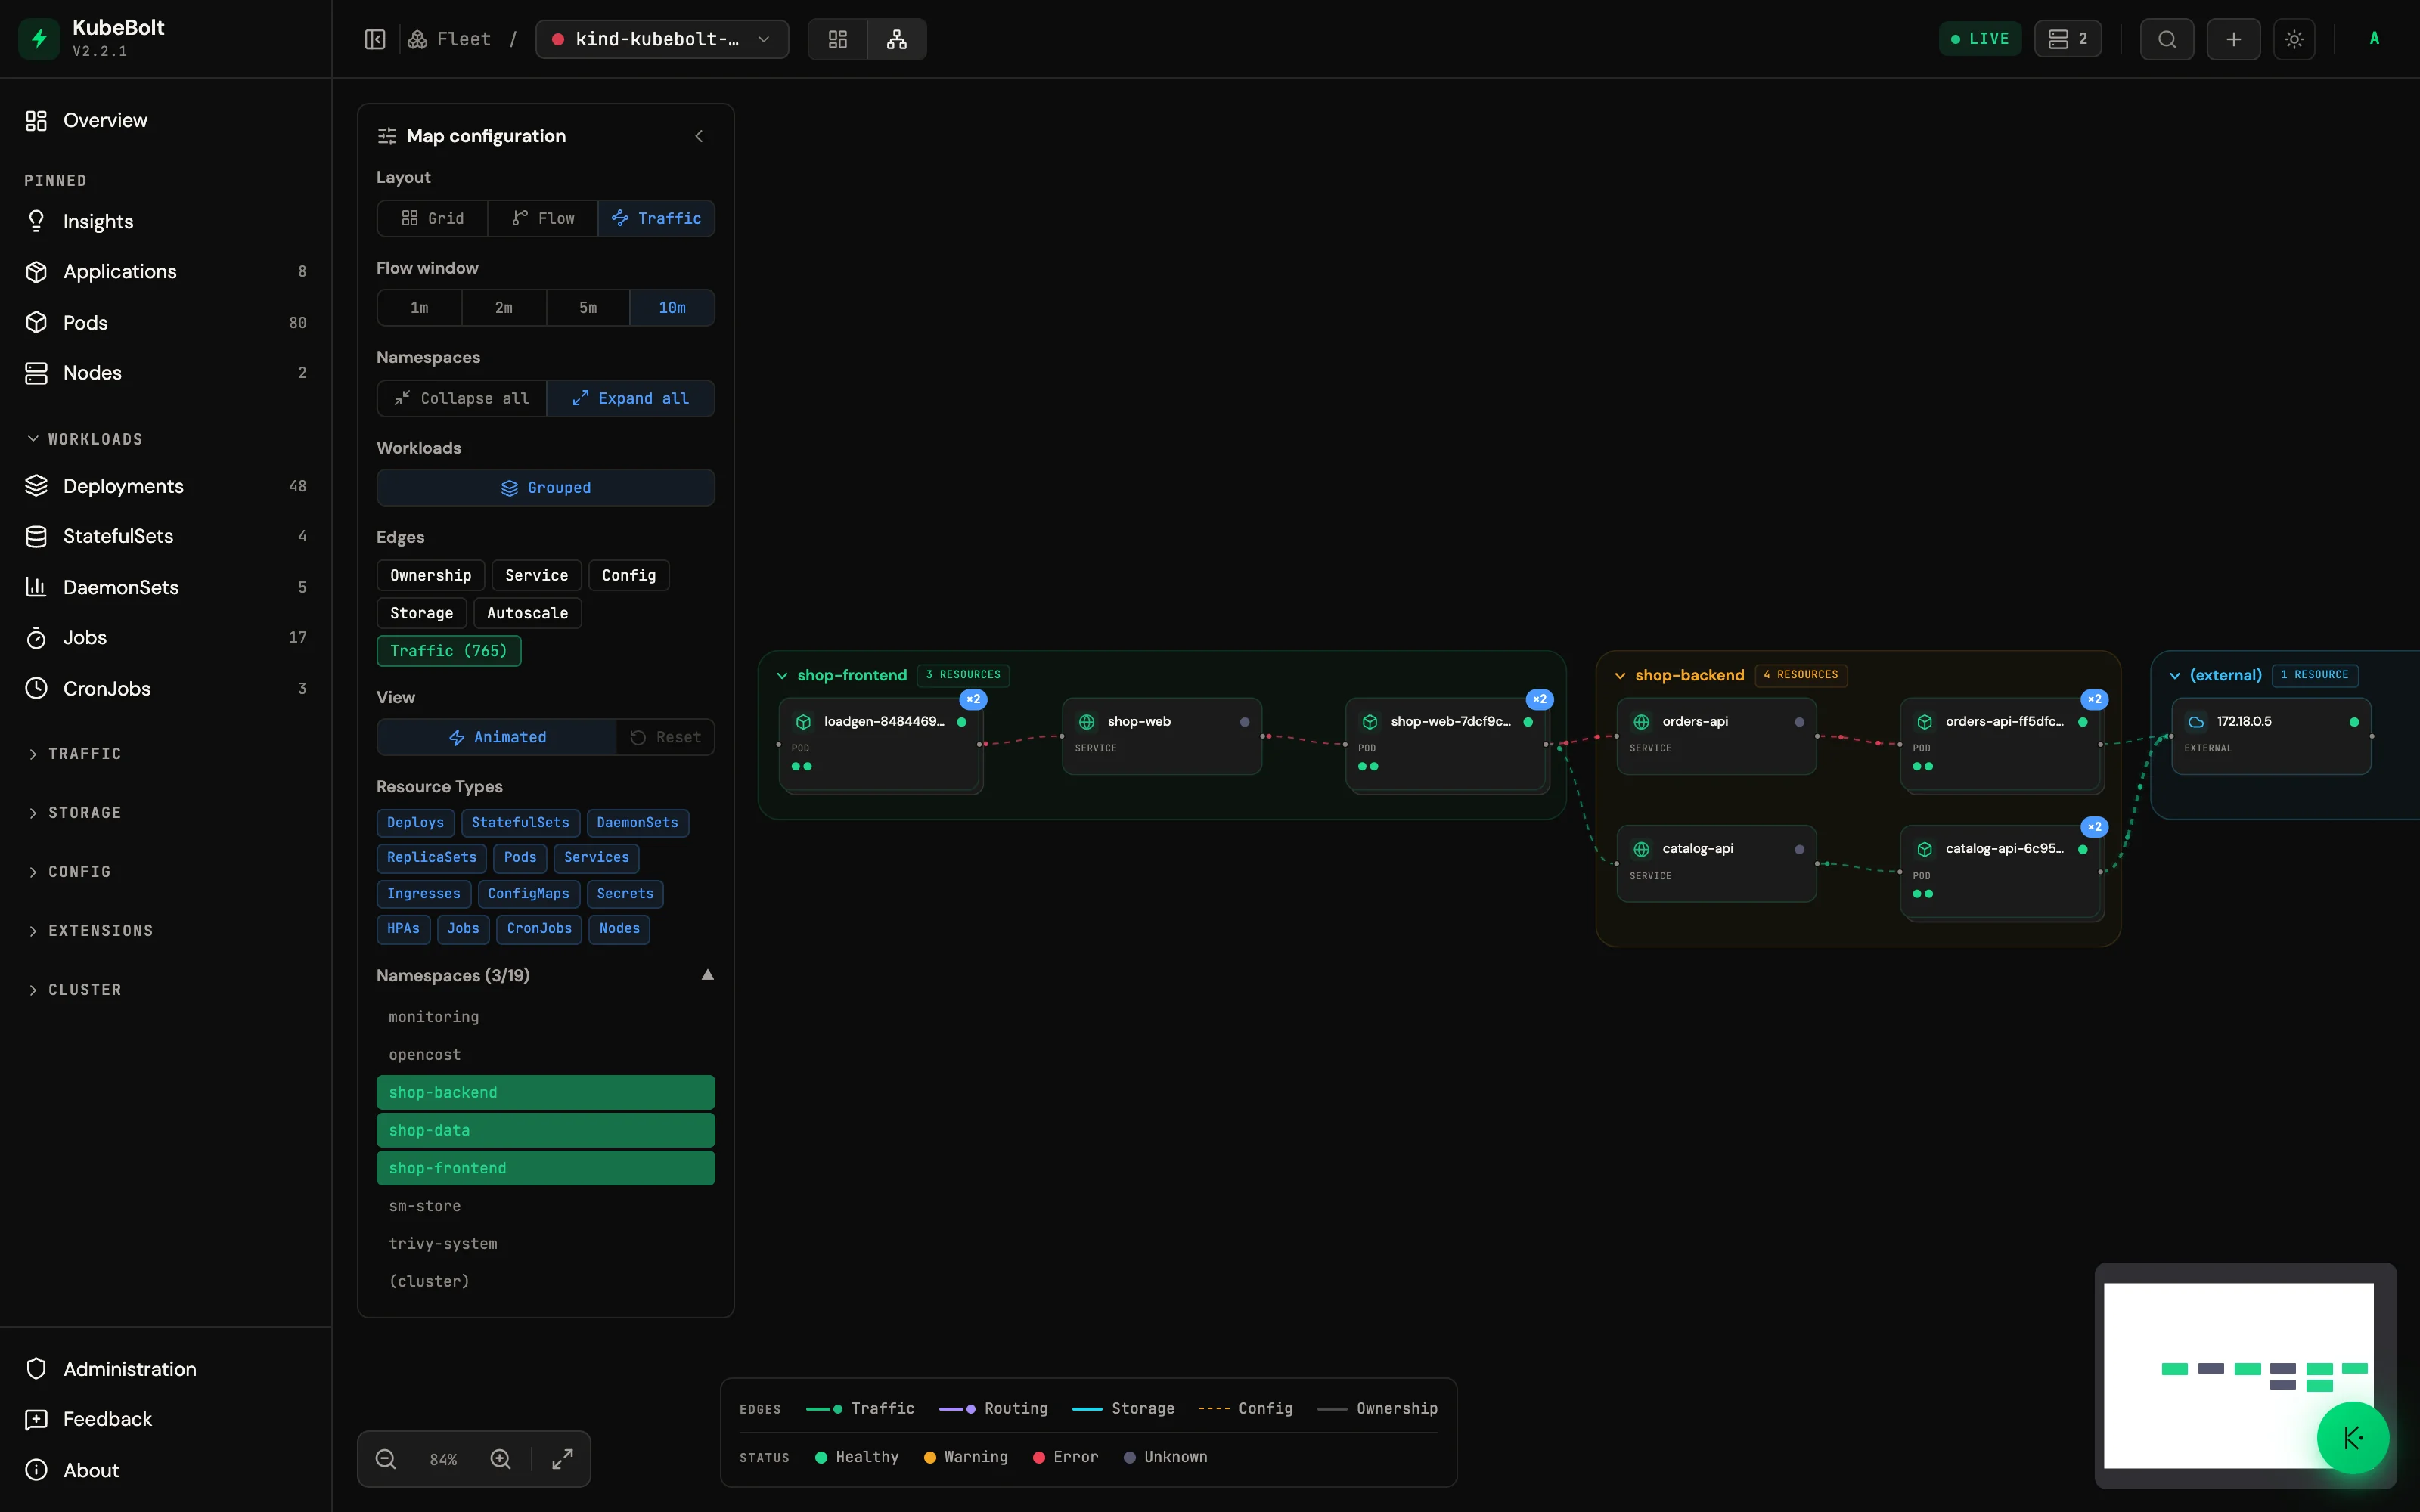Open the search icon in top bar
This screenshot has height=1512, width=2420.
(x=2167, y=39)
